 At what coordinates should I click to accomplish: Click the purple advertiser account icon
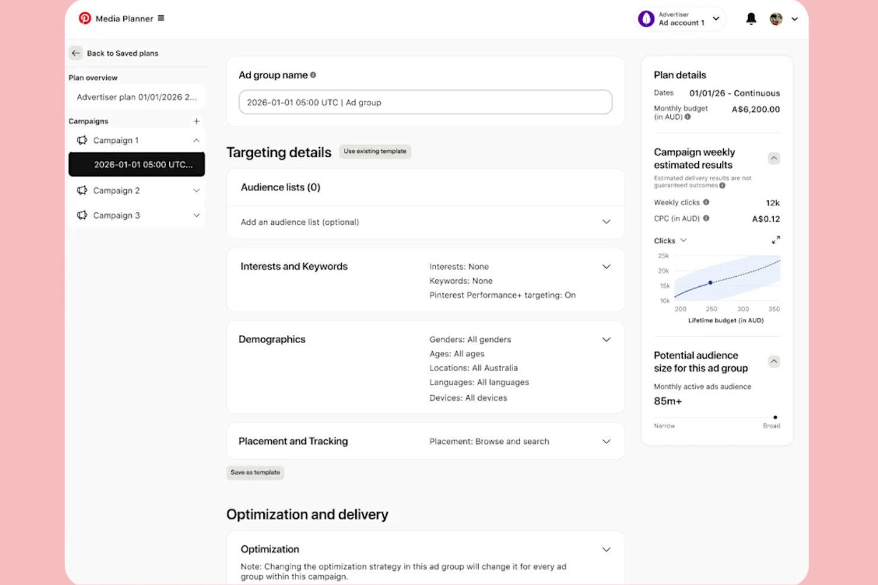(x=646, y=19)
